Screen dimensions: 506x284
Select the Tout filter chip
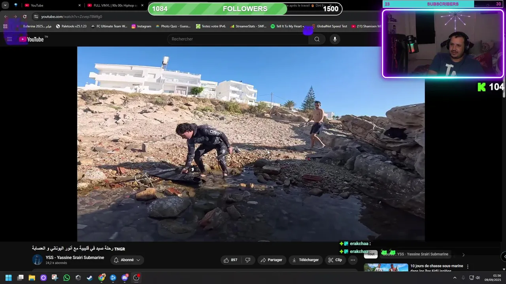click(x=371, y=254)
